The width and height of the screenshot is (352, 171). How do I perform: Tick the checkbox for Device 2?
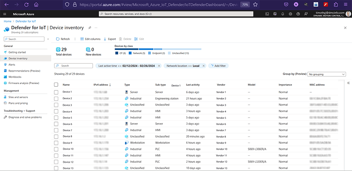pyautogui.click(x=56, y=99)
